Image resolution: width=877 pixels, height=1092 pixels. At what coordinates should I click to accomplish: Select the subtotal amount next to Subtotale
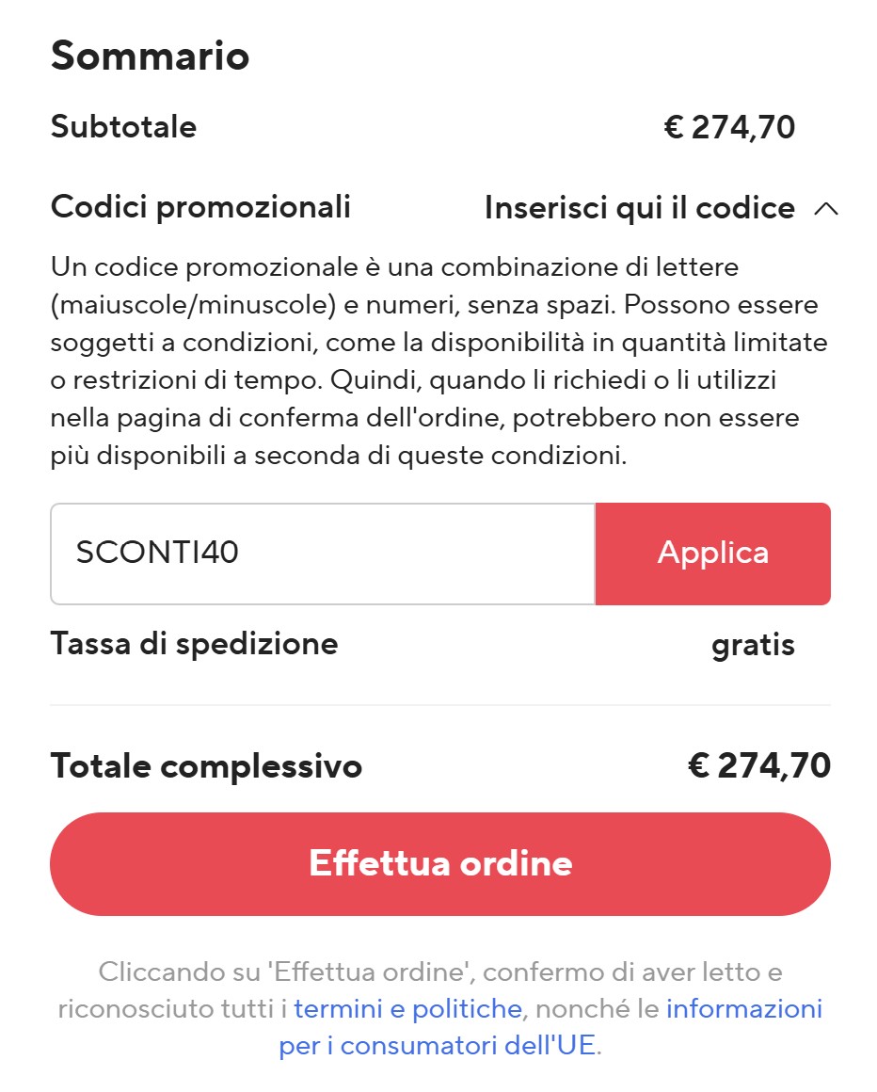point(729,127)
